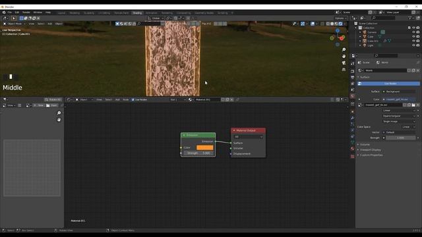This screenshot has width=422, height=237.
Task: Open the Window menu
Action: click(x=38, y=13)
